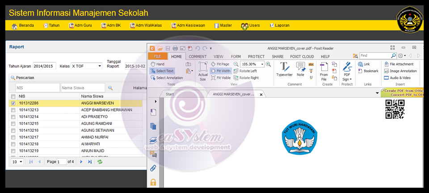Image resolution: width=429 pixels, height=193 pixels.
Task: Expand the zoom percentage 105.30% dropdown
Action: click(262, 64)
